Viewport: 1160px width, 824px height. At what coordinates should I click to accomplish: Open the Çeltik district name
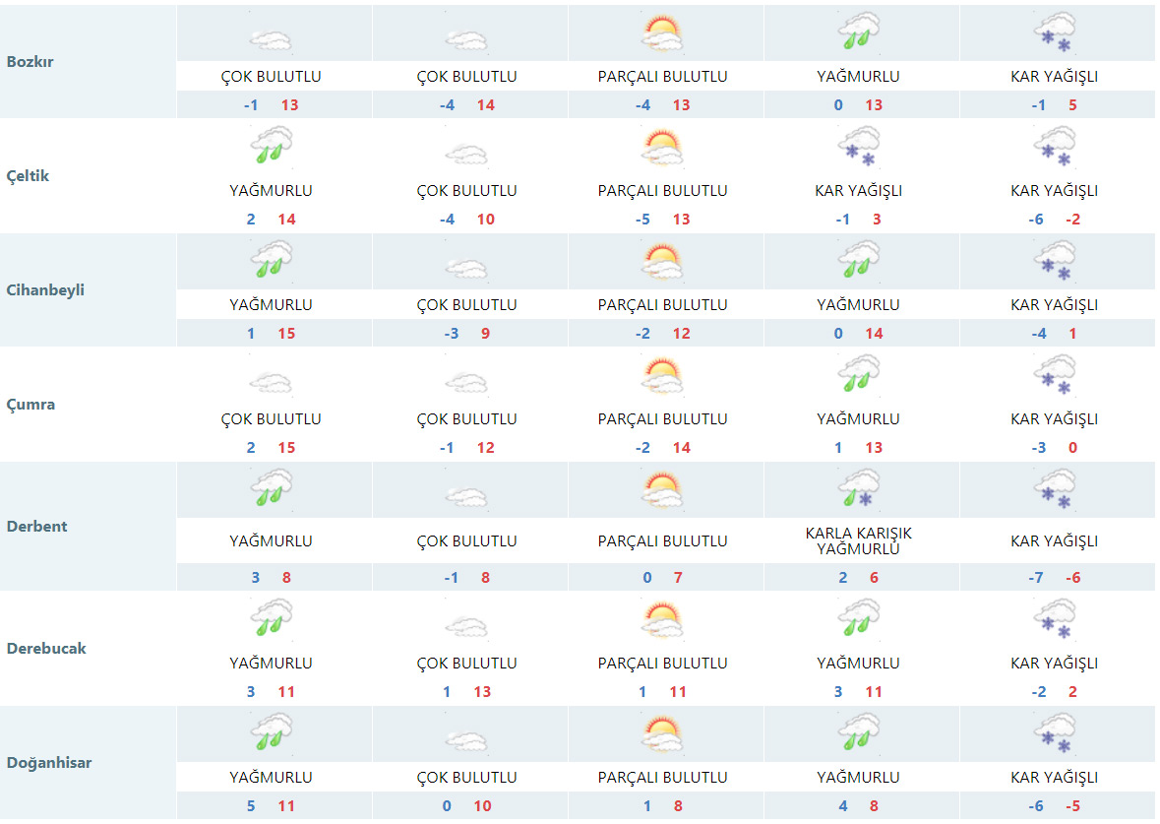click(28, 176)
